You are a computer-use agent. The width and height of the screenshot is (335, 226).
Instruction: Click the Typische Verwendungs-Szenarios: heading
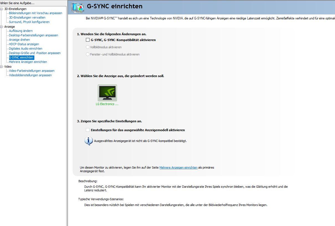[101, 199]
